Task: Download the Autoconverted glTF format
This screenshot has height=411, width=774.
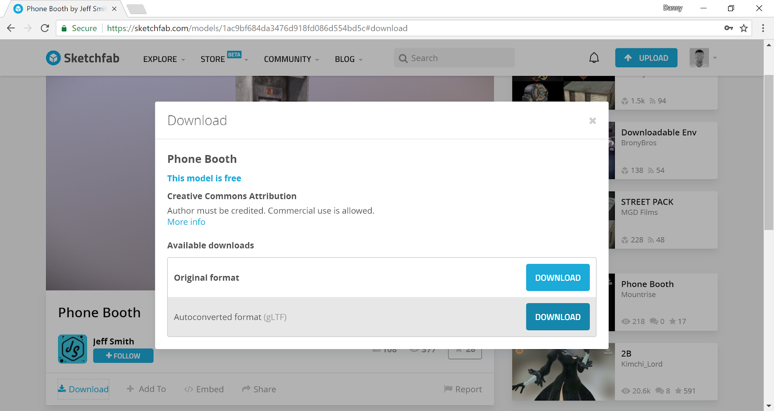Action: 558,317
